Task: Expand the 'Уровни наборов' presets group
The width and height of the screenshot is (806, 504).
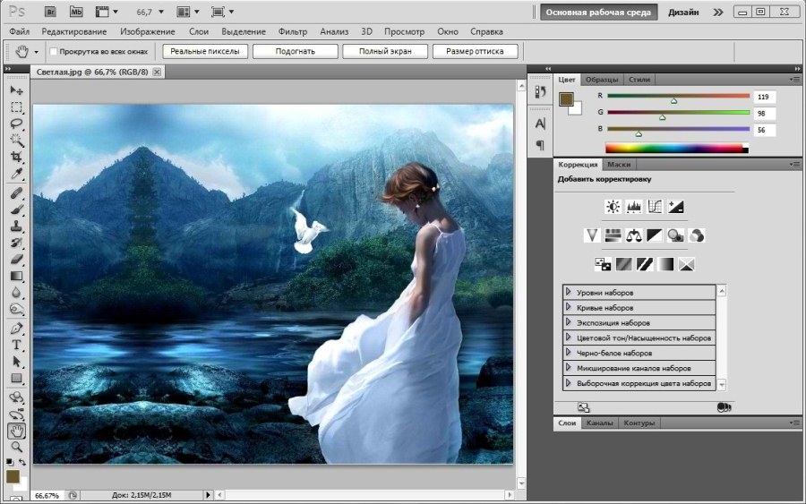Action: pyautogui.click(x=569, y=293)
